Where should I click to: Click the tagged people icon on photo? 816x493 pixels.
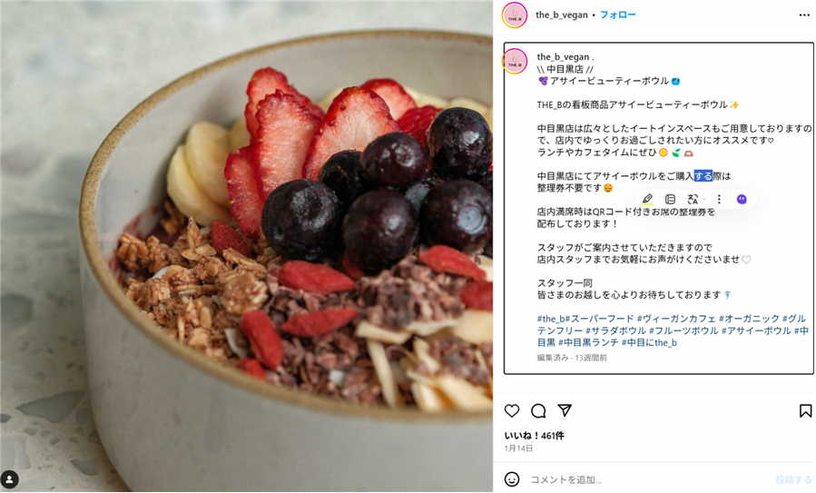(10, 479)
